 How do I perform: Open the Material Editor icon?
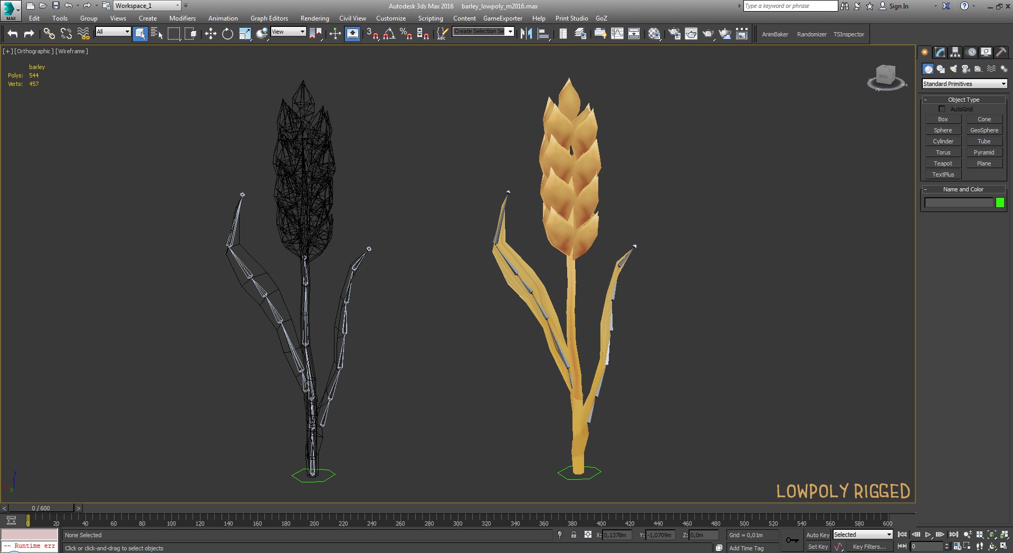654,34
